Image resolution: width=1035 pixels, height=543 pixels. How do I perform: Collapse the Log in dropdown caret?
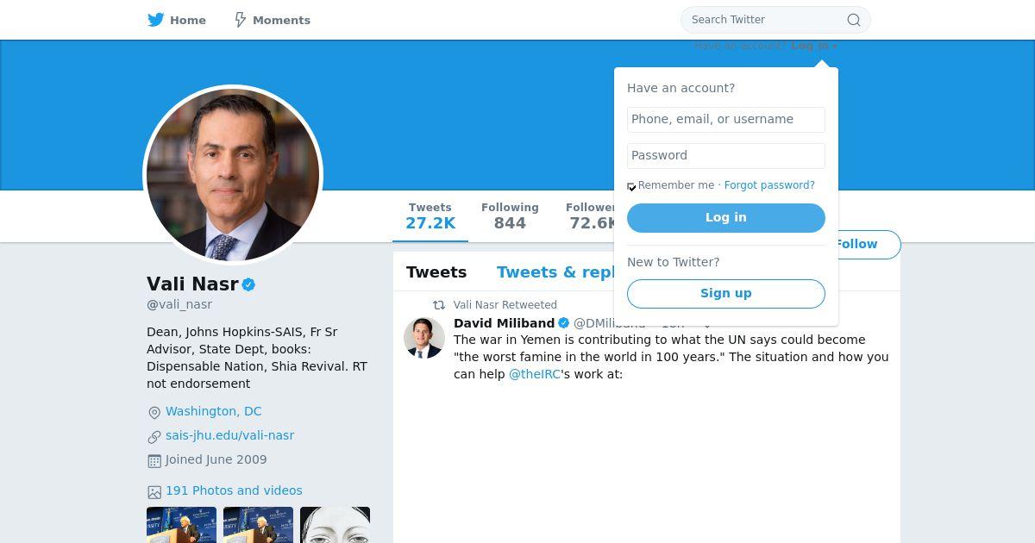pyautogui.click(x=835, y=47)
